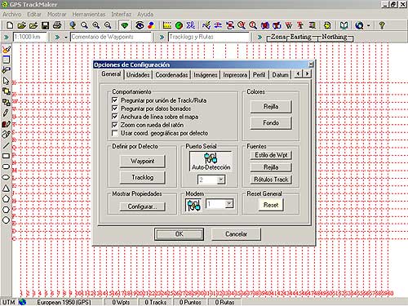Viewport: 408px width, 306px height.
Task: Enable Usar coord. geográficas por defecto
Action: tap(115, 133)
